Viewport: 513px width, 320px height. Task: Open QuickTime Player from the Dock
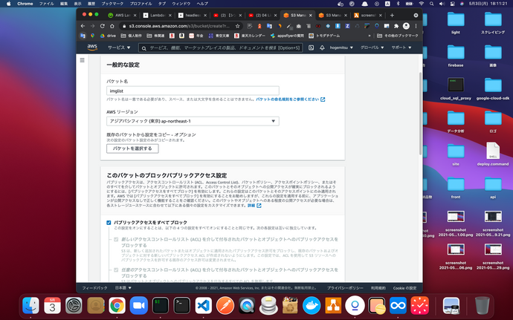[247, 306]
